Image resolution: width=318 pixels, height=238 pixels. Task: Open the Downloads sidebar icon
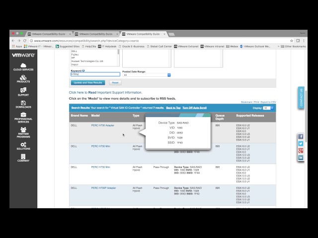pyautogui.click(x=23, y=105)
